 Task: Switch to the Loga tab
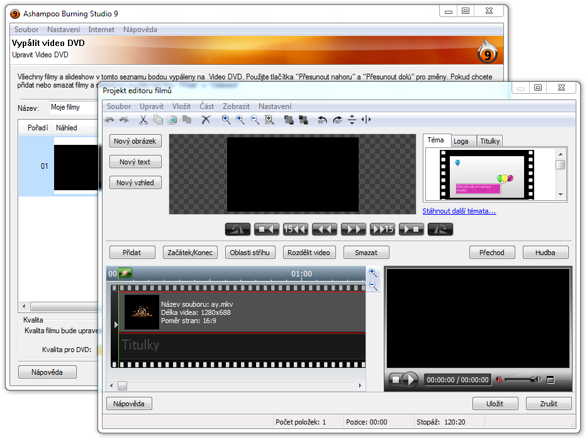464,141
